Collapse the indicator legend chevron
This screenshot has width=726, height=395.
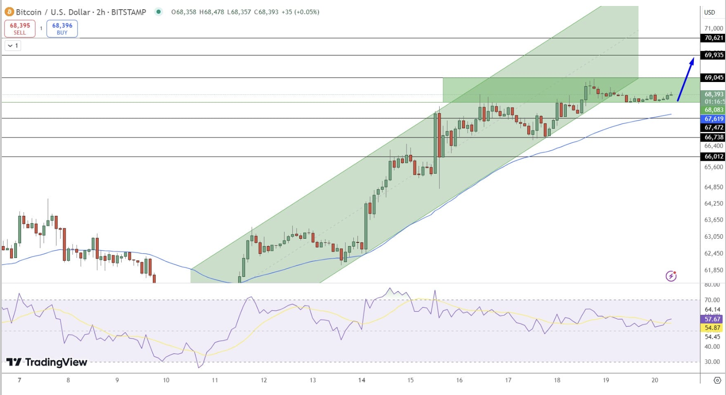click(x=13, y=45)
